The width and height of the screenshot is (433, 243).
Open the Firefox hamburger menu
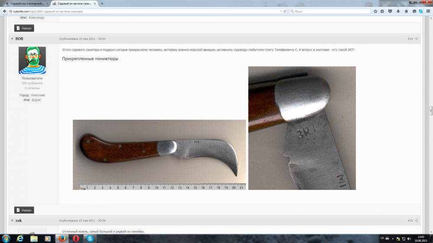[x=427, y=11]
